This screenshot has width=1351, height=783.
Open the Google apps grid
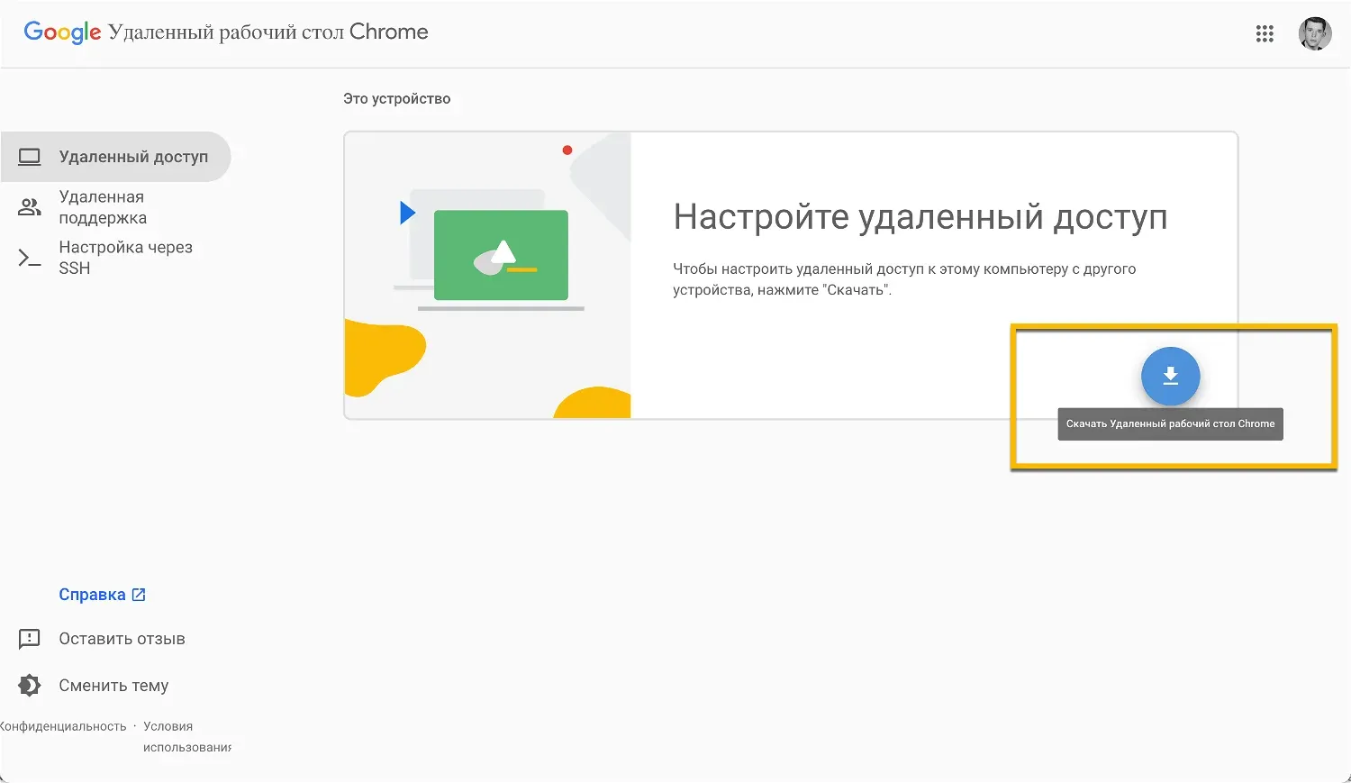(1265, 33)
